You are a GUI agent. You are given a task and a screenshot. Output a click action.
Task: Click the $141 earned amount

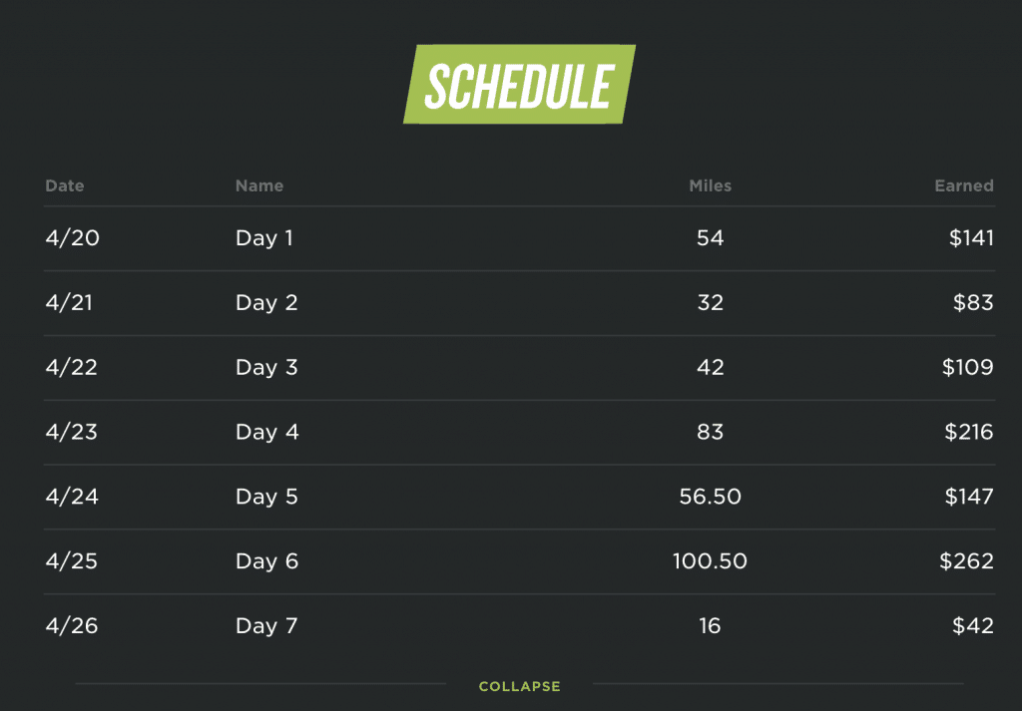click(x=971, y=238)
